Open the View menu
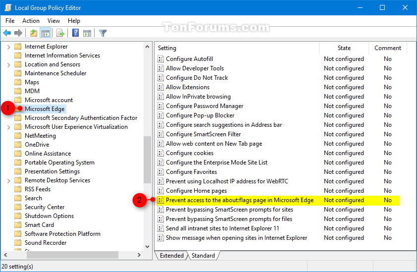The image size is (417, 272). pyautogui.click(x=53, y=21)
